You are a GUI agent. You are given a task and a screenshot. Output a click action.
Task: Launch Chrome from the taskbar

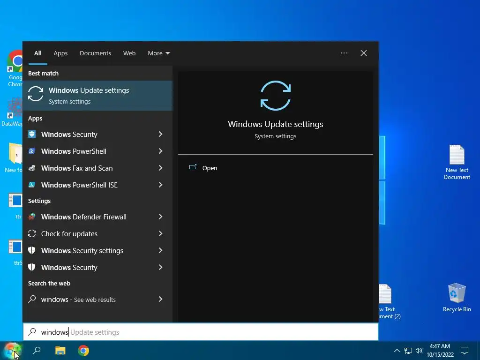tap(83, 351)
